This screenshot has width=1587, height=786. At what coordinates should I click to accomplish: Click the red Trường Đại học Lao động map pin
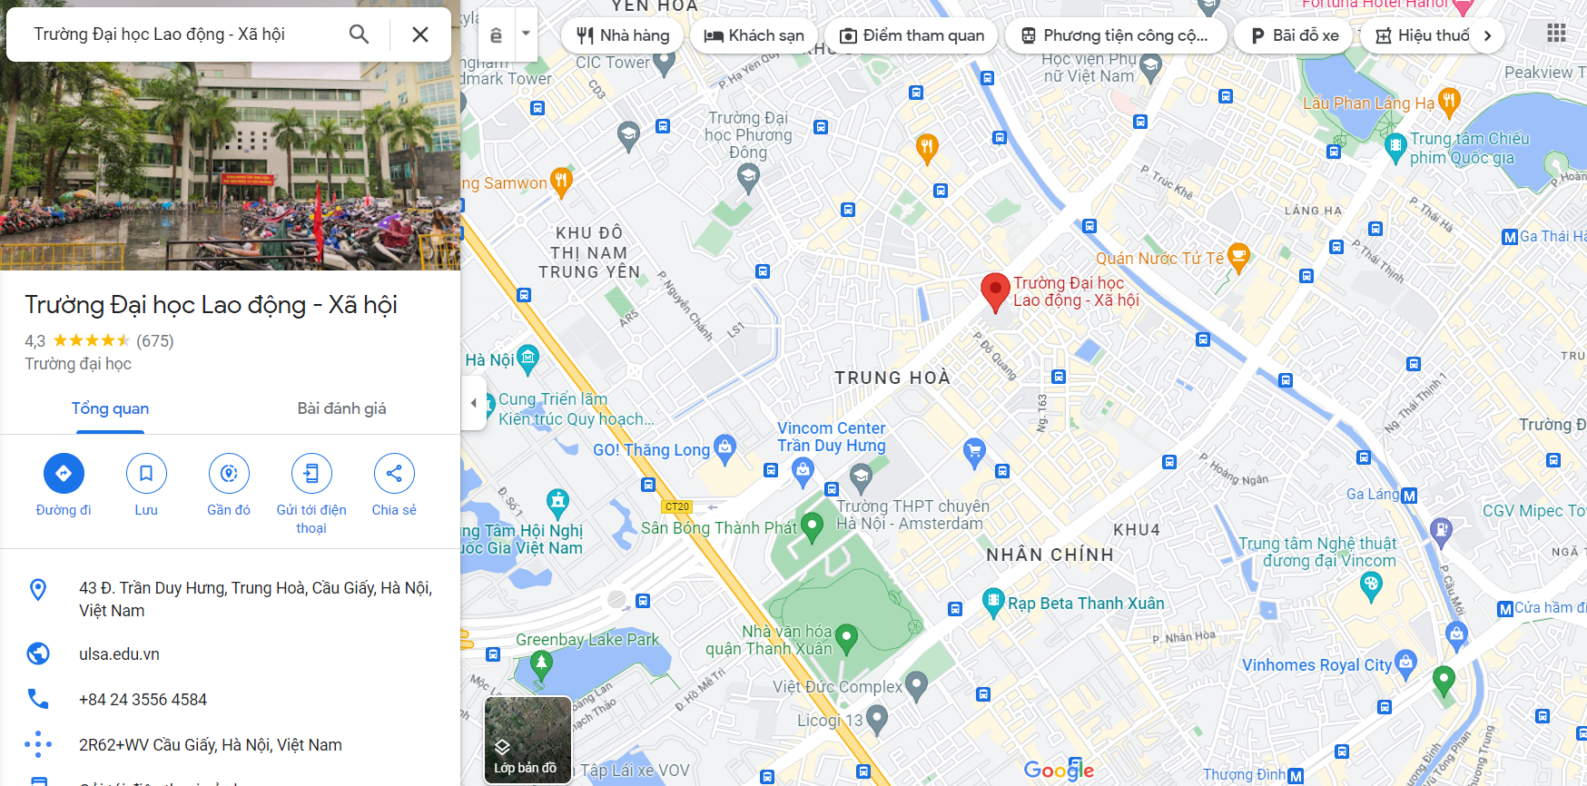tap(996, 292)
